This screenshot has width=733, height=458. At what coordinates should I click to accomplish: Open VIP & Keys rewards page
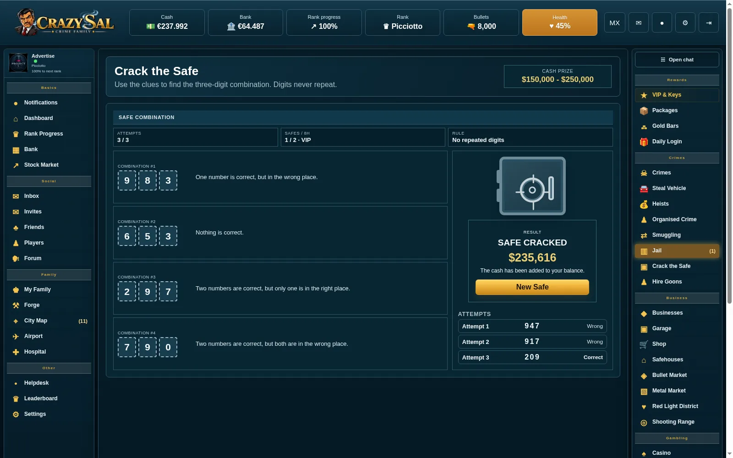pos(677,95)
